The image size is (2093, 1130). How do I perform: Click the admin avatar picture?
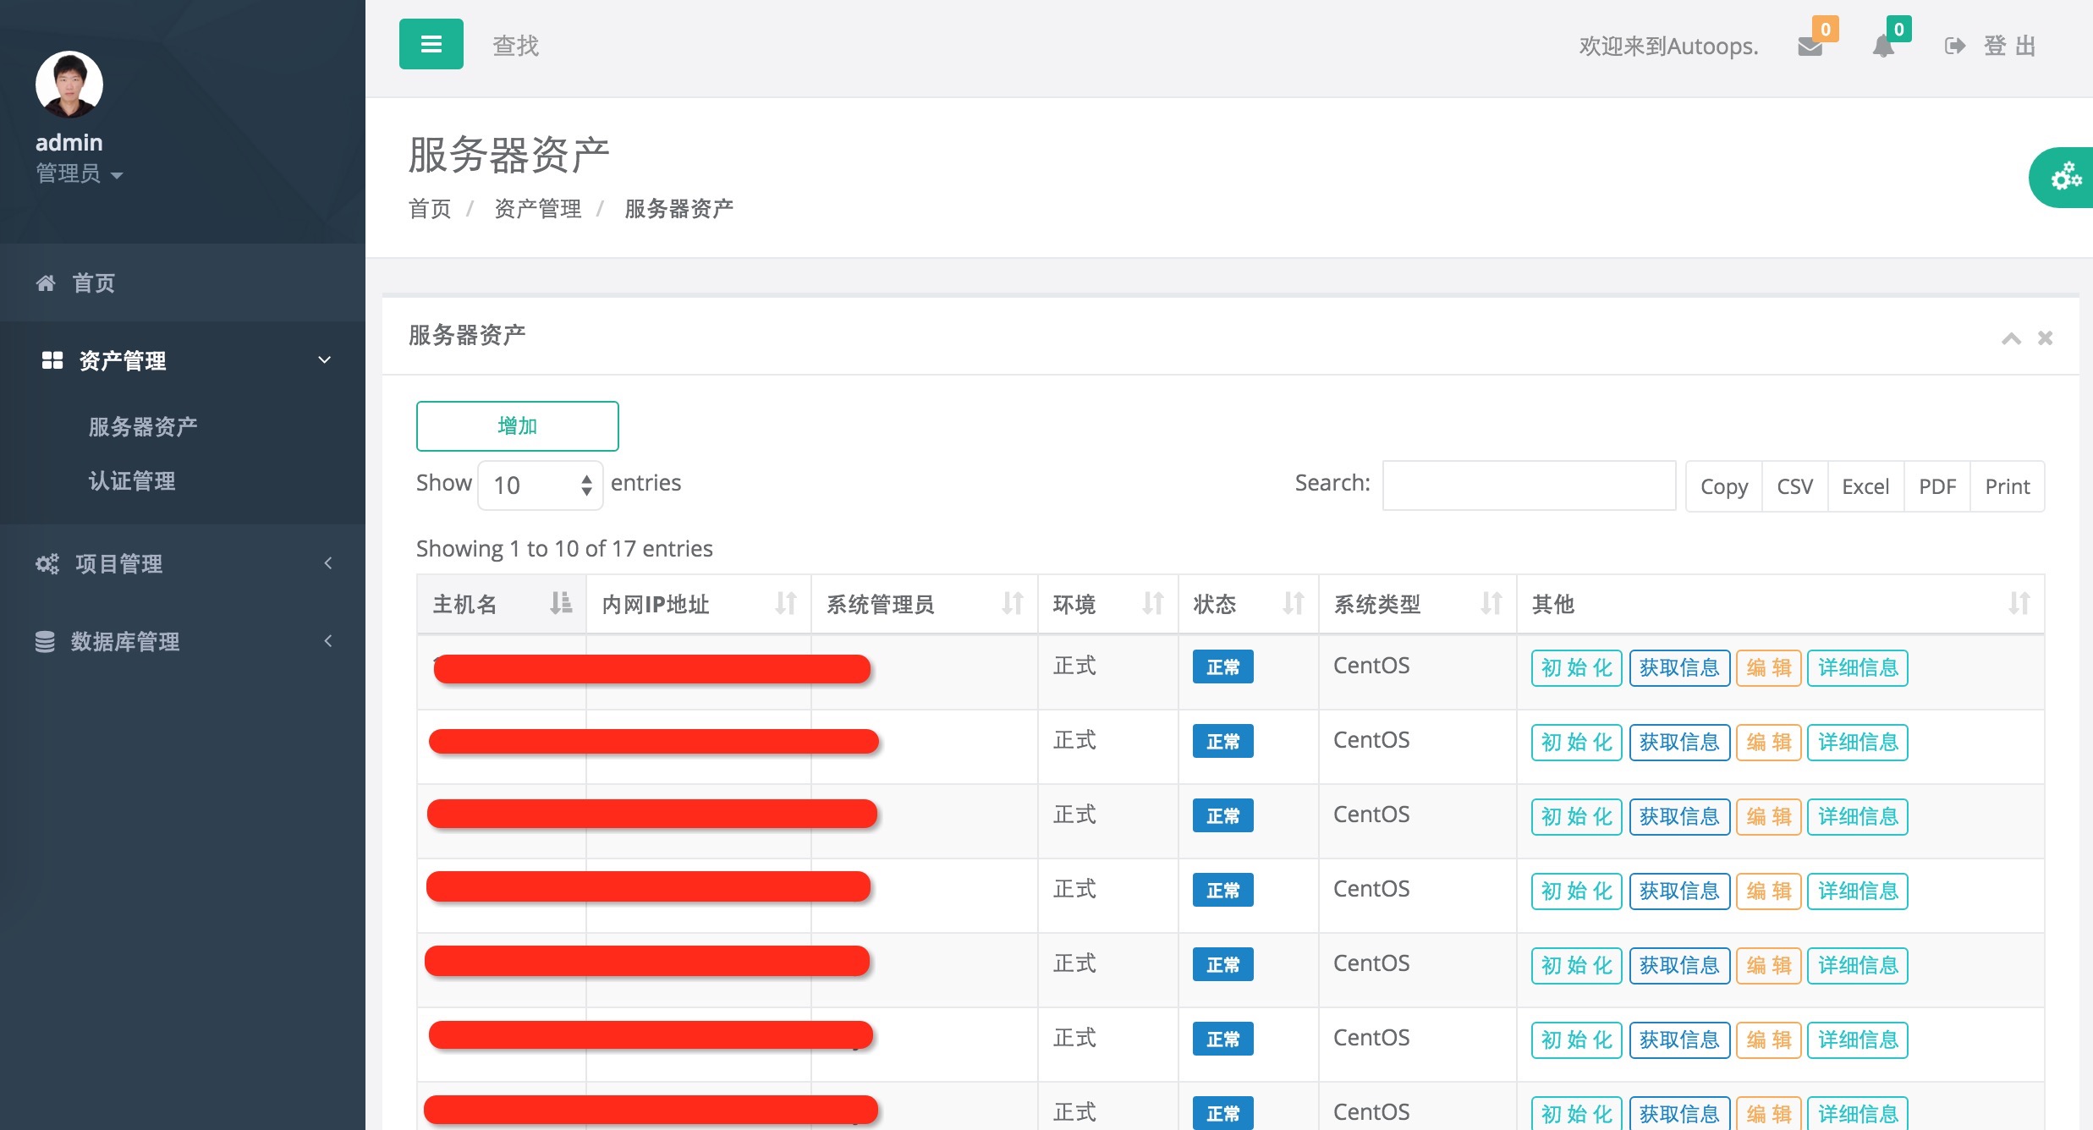(x=69, y=85)
